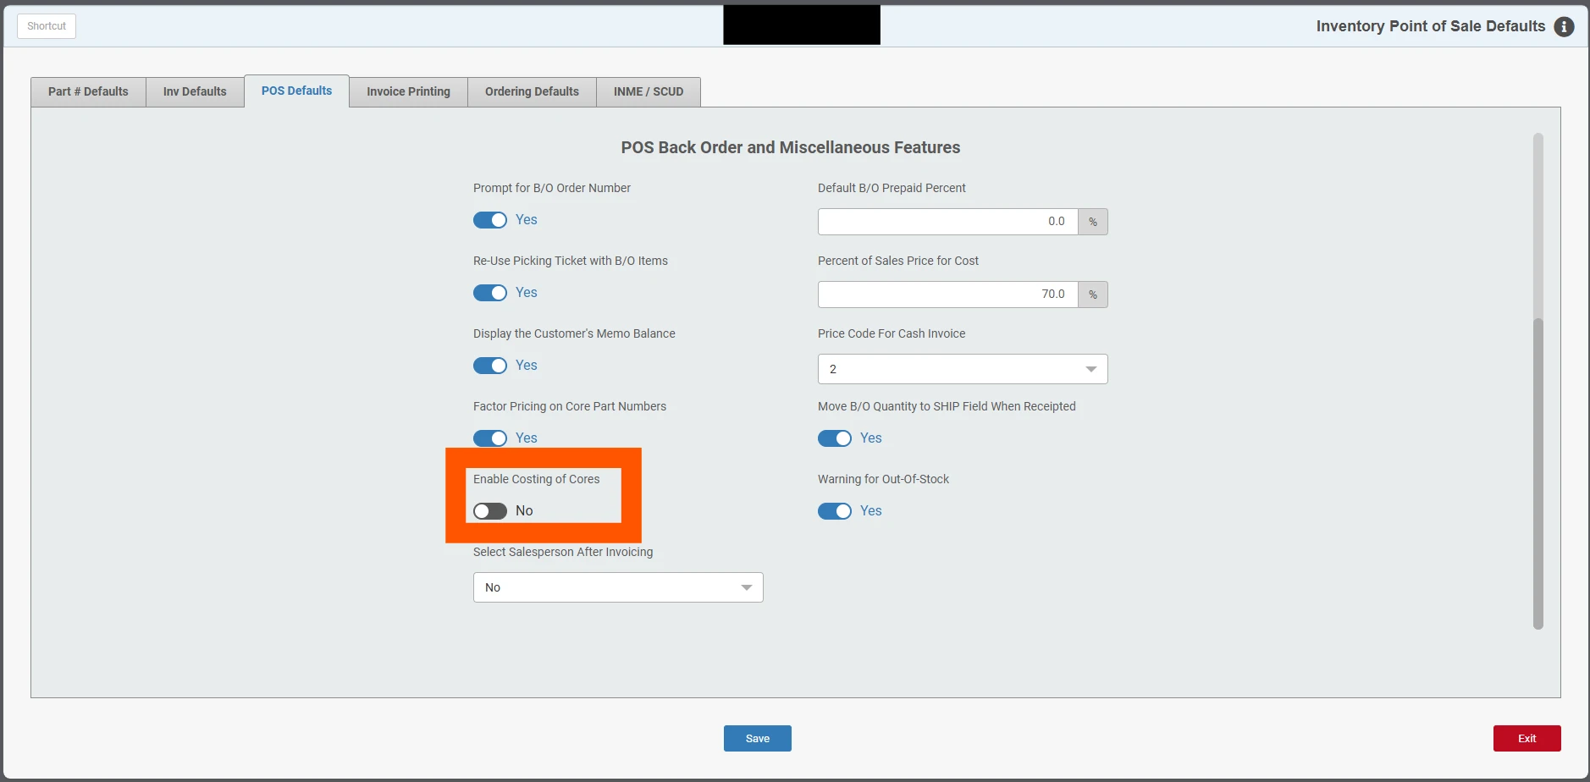The image size is (1590, 782).
Task: Switch to Inv Defaults tab
Action: pos(195,91)
